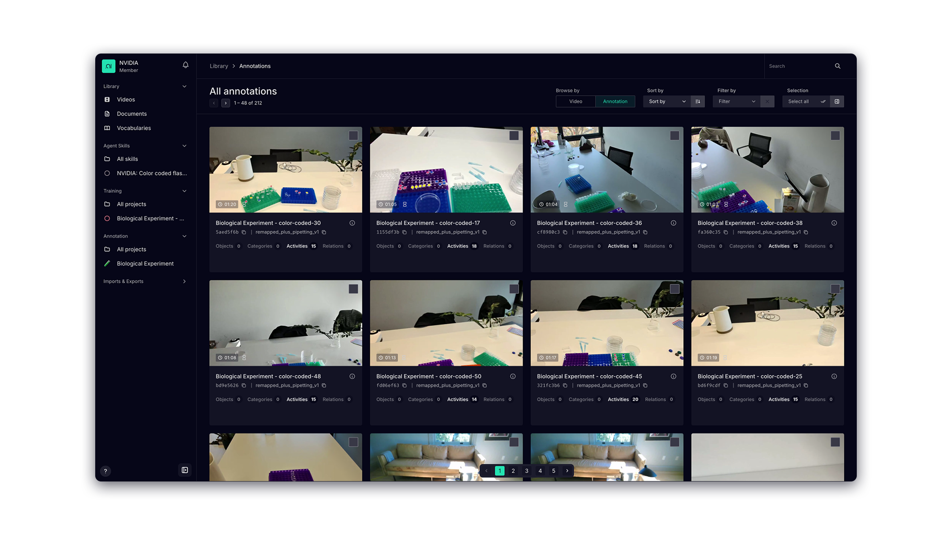
Task: Collapse the sidebar panel icon
Action: [184, 470]
